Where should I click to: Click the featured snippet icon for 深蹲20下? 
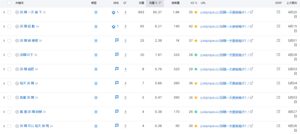(x=117, y=54)
